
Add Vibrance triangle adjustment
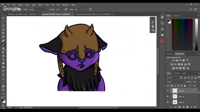coord(187,60)
